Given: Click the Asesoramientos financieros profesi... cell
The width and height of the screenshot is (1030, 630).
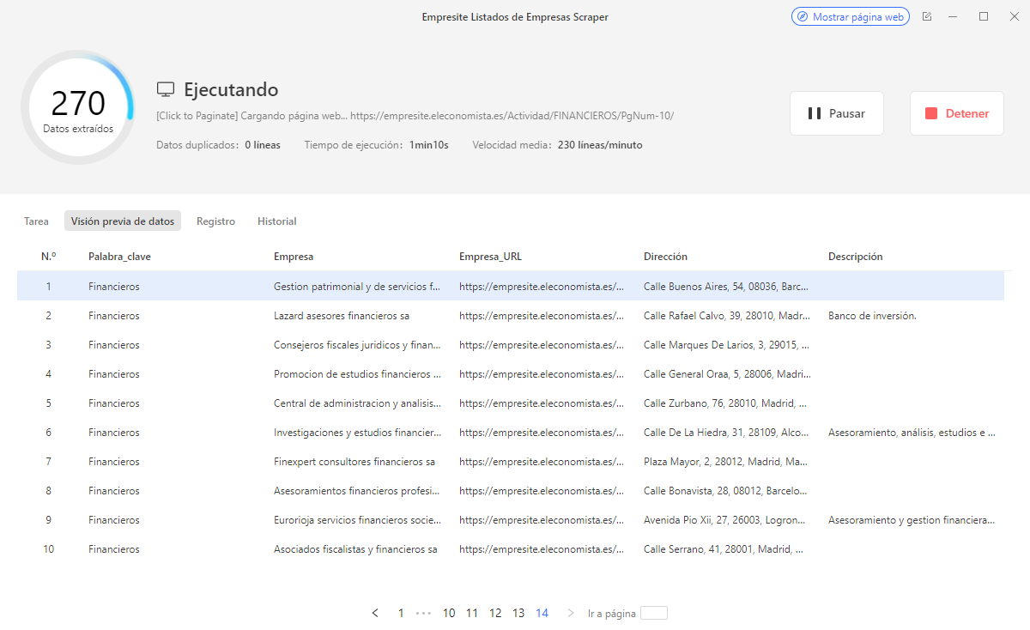Looking at the screenshot, I should (357, 491).
